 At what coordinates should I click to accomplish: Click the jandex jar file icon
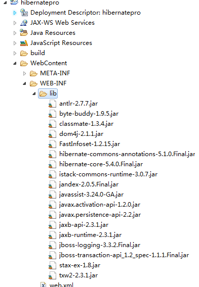52,184
